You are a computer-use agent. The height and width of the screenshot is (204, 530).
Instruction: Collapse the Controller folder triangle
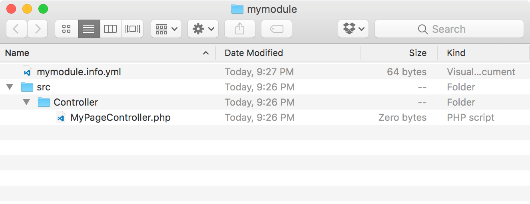[26, 102]
